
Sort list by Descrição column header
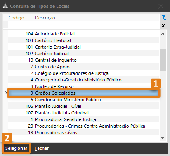[x=45, y=18]
